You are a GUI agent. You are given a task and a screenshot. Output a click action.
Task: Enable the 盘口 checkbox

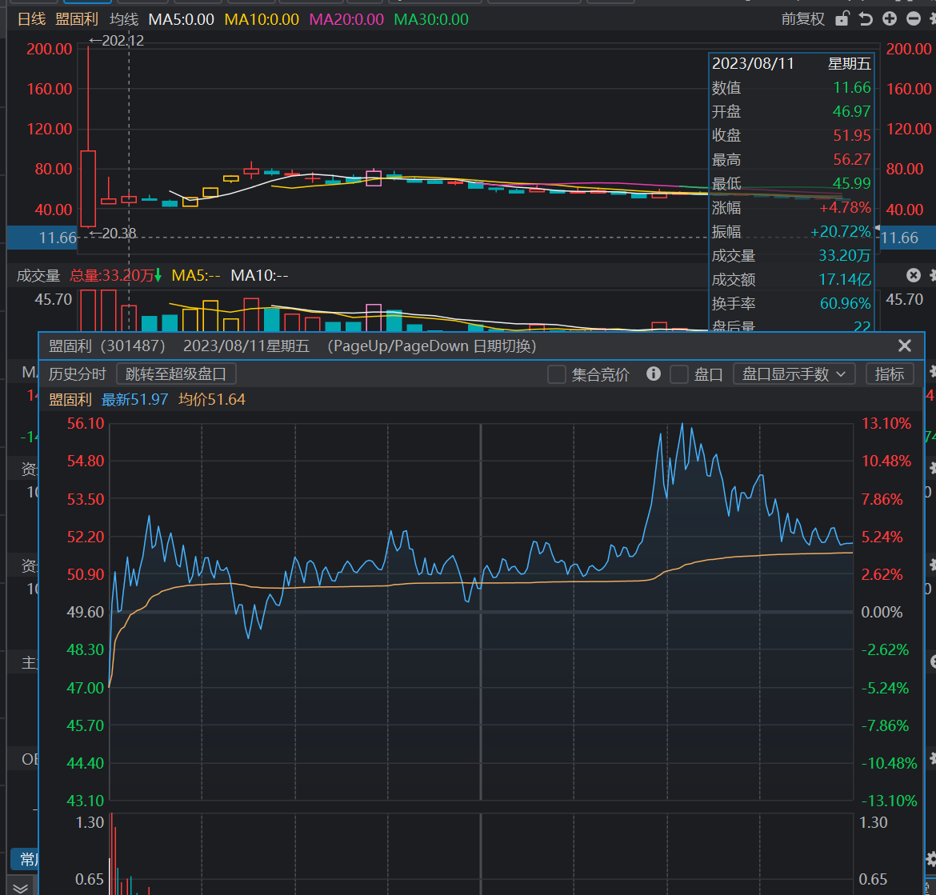tap(678, 374)
